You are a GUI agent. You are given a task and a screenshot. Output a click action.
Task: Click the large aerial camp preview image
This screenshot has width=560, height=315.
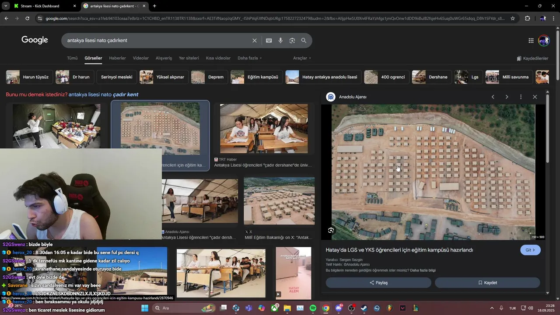click(433, 172)
